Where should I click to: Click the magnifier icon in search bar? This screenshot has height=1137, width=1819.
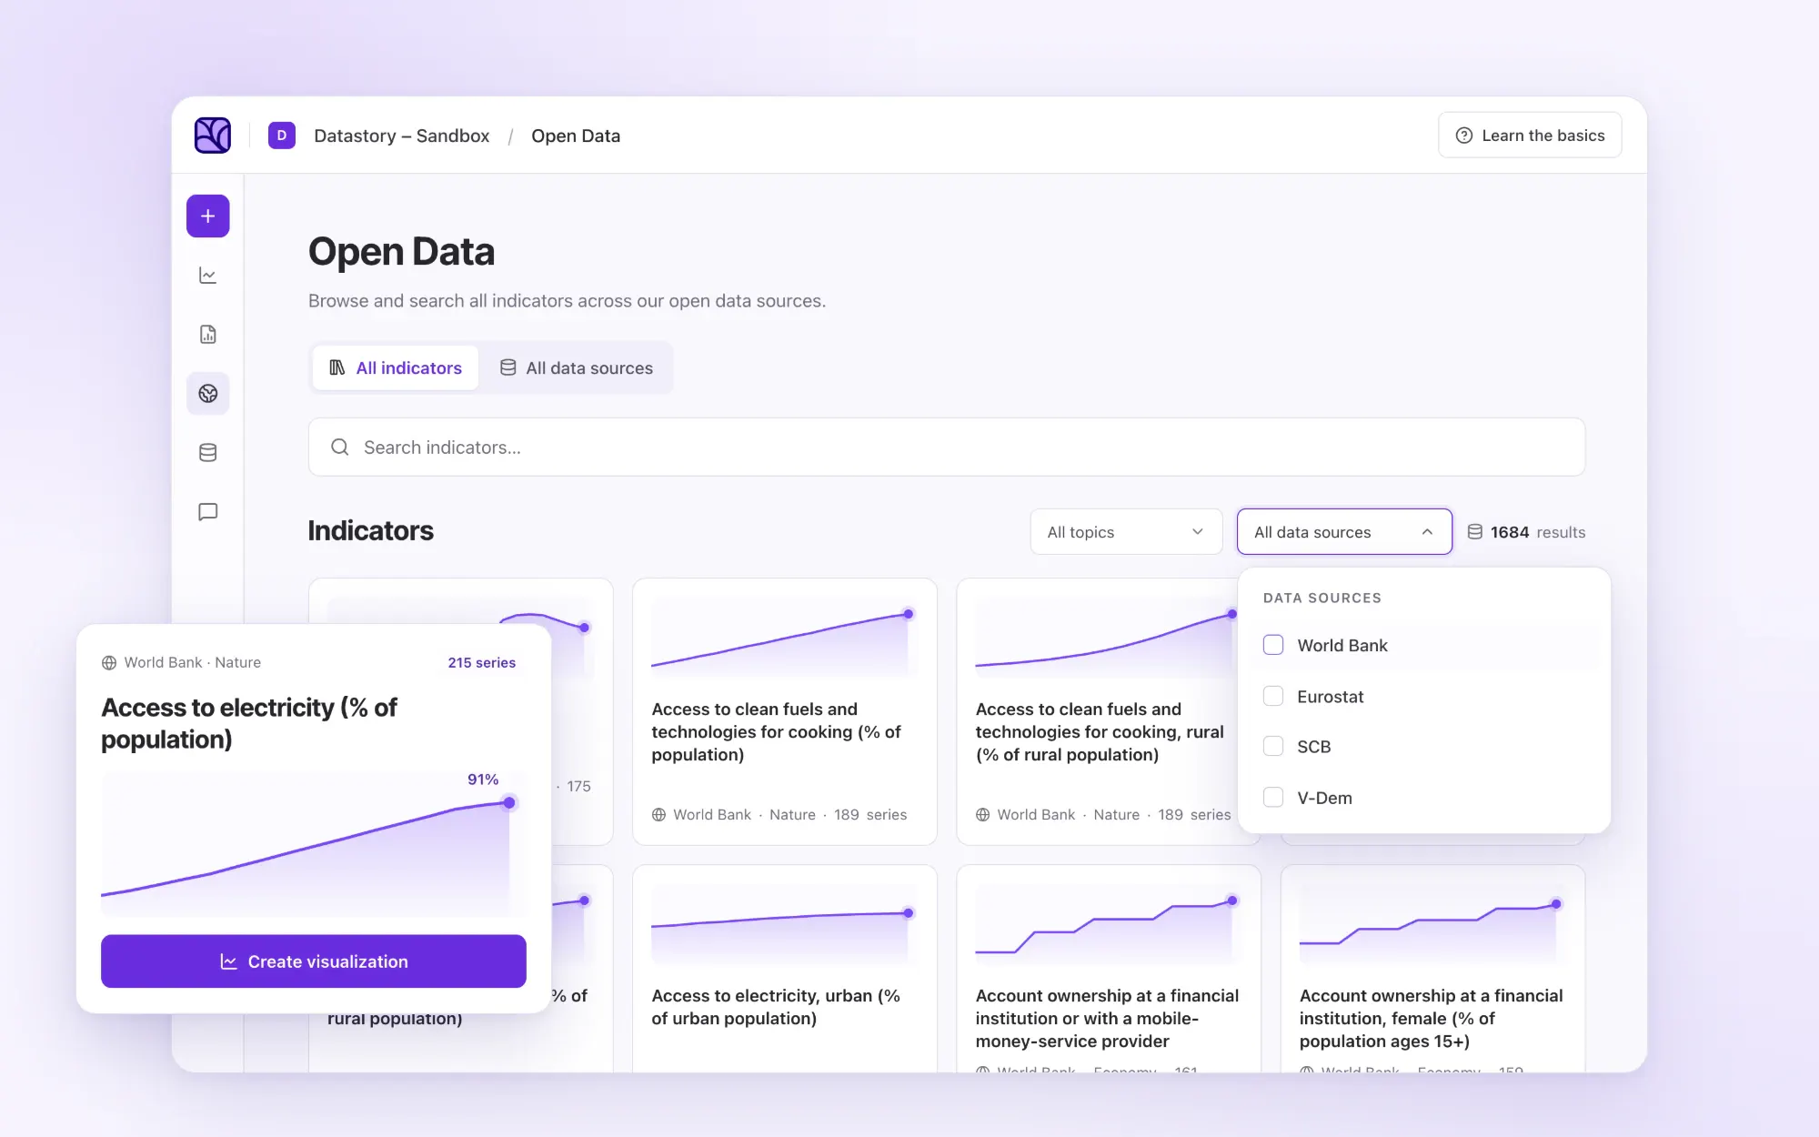pyautogui.click(x=340, y=448)
